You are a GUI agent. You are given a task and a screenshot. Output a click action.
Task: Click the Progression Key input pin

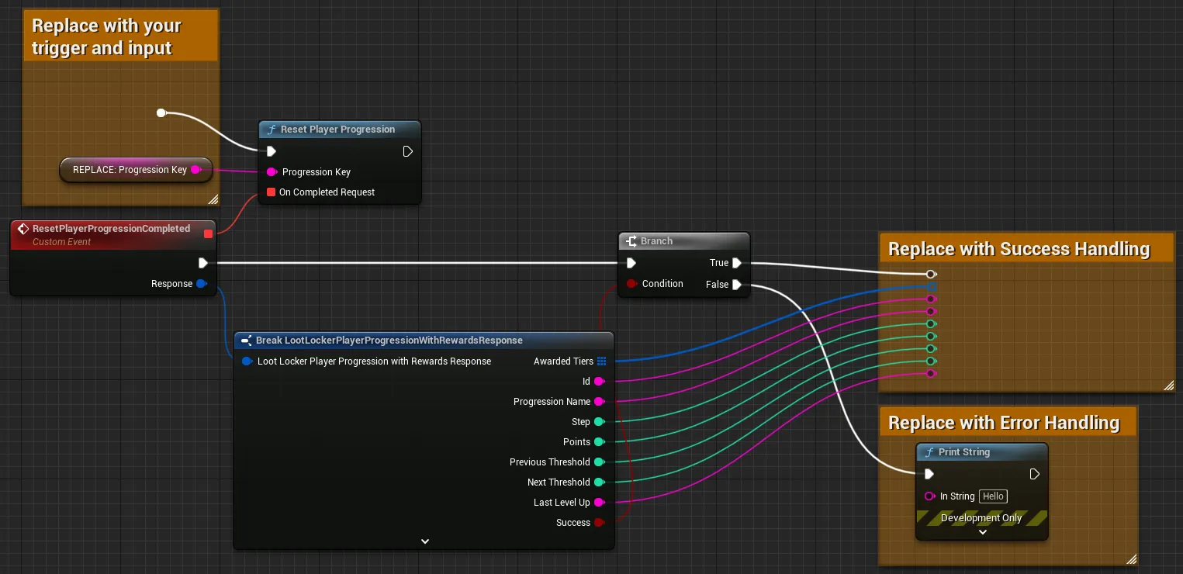(x=272, y=172)
